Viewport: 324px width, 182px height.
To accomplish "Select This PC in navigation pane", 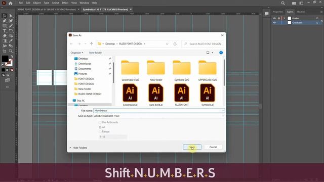I will click(80, 101).
